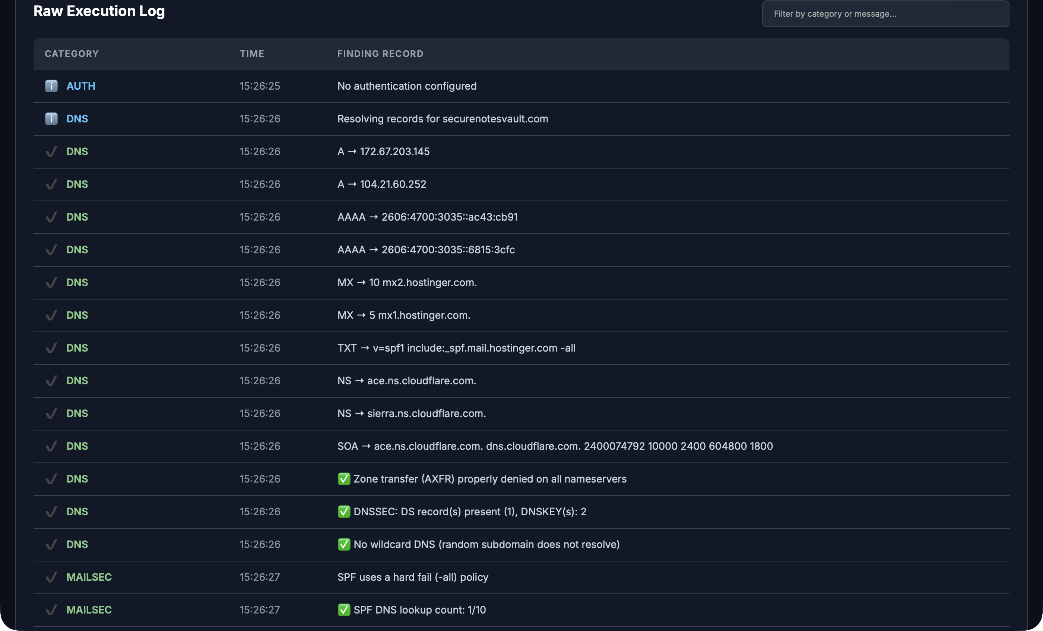Open the filter by category or message field
Viewport: 1043px width, 631px height.
(885, 14)
